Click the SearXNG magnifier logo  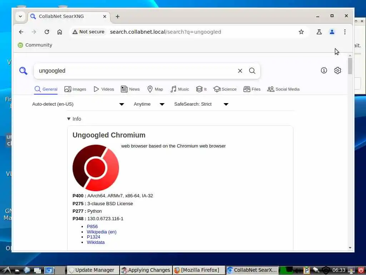23,71
